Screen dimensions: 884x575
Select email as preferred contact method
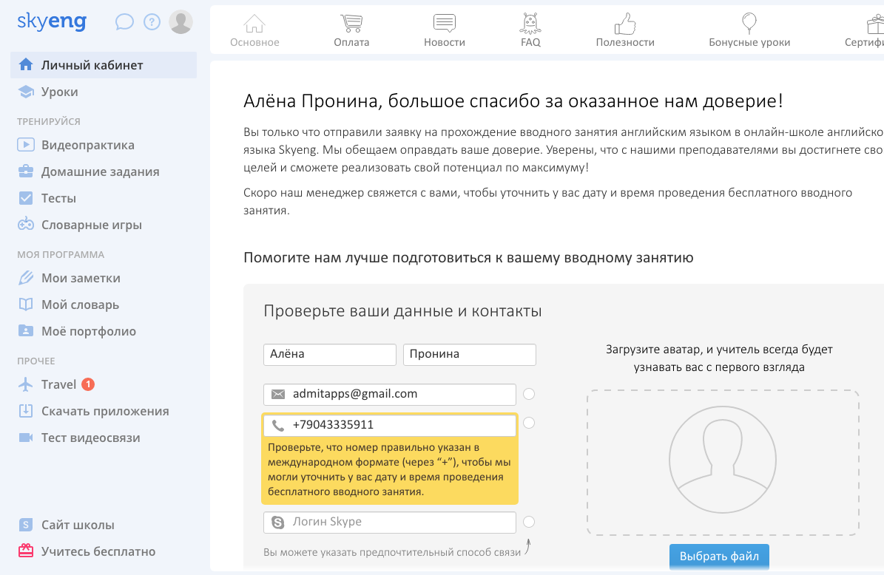click(529, 394)
